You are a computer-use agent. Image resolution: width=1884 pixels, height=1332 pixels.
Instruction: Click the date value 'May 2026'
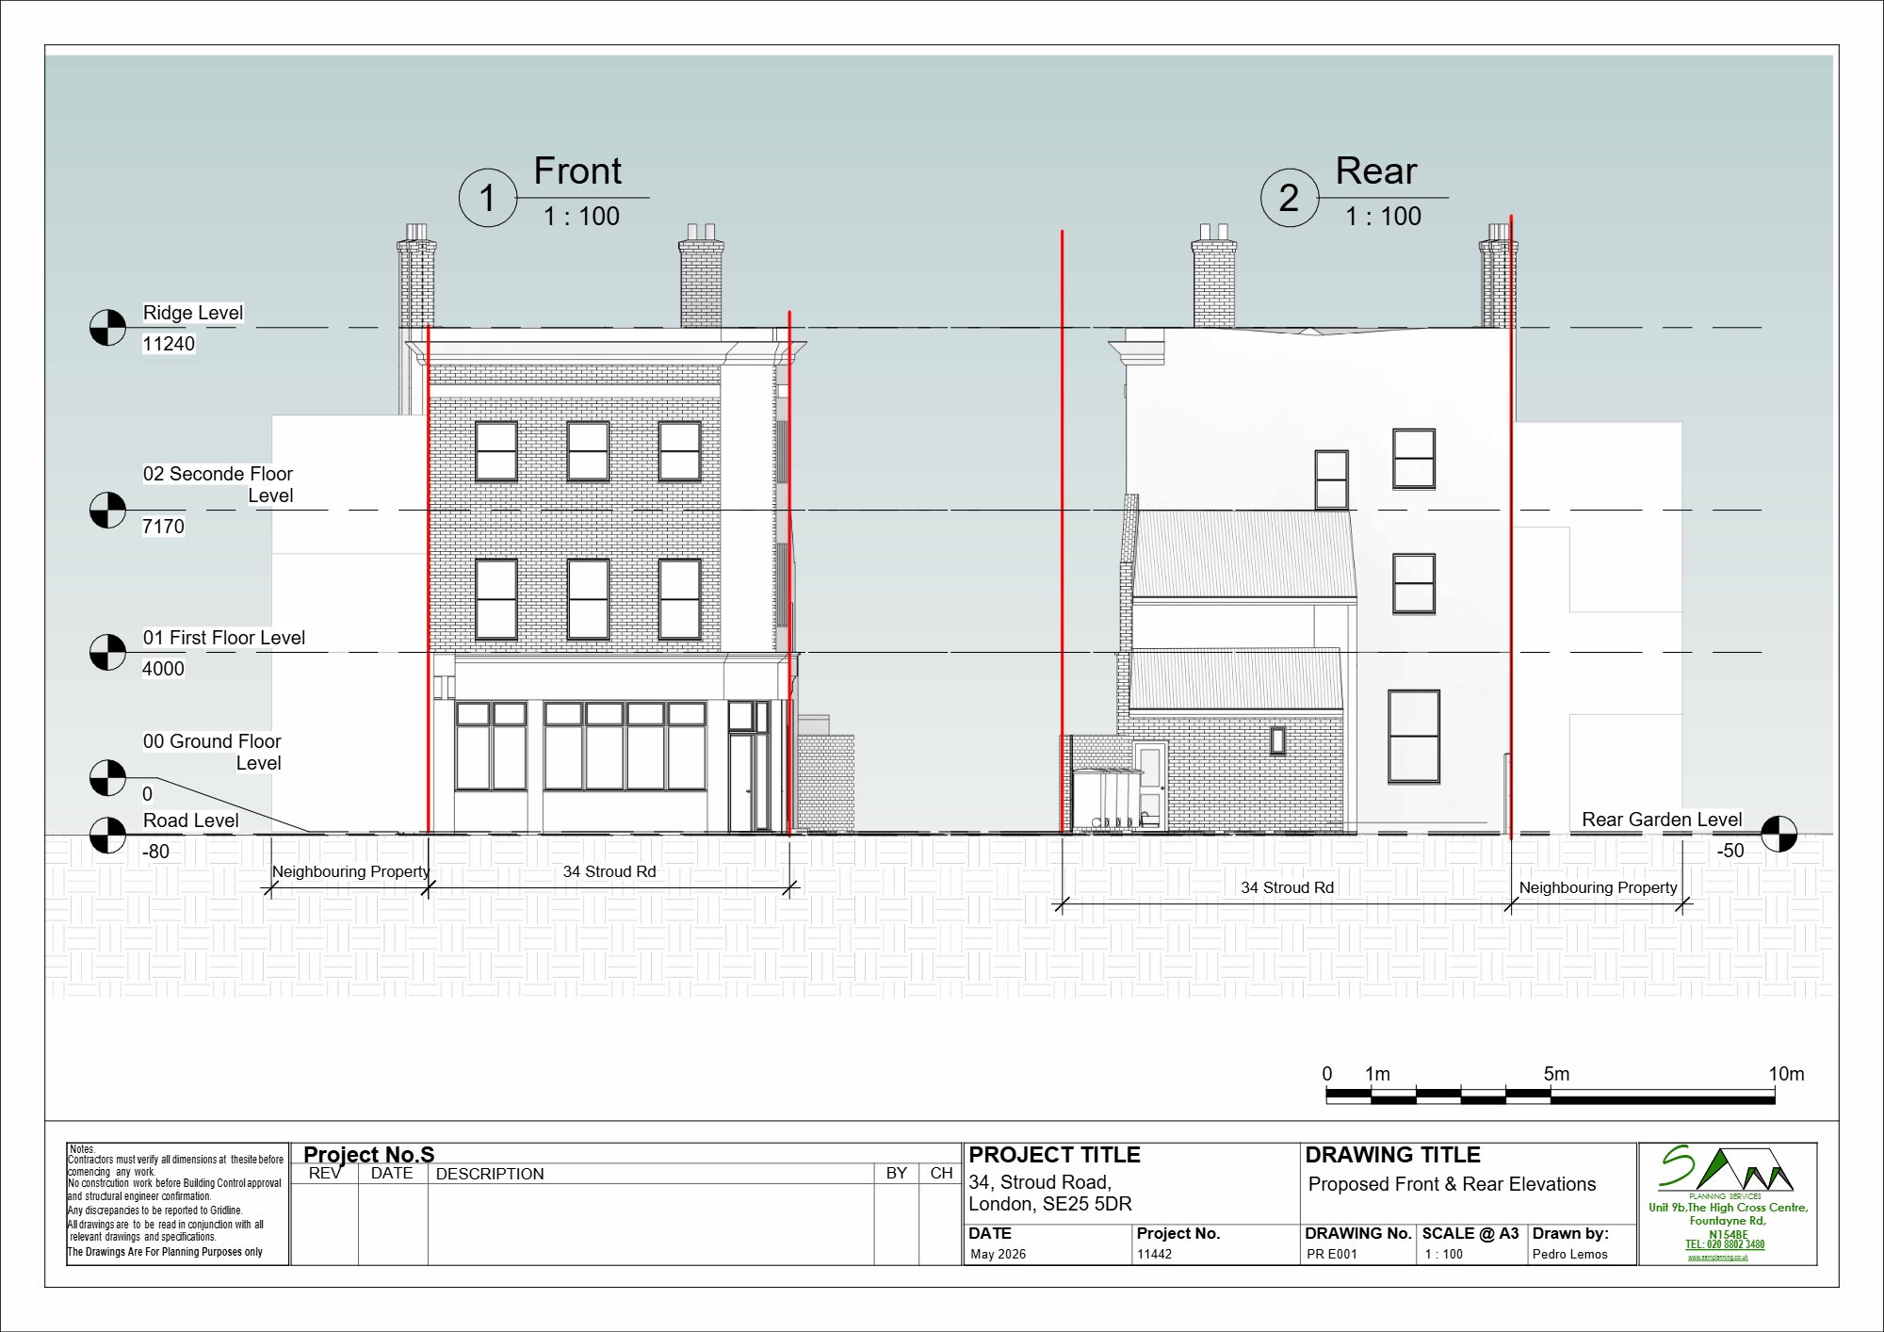(998, 1255)
